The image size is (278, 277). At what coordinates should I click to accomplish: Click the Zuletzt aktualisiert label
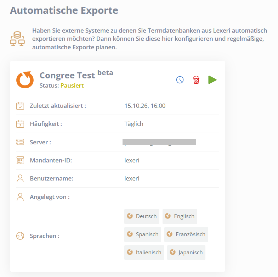[58, 106]
